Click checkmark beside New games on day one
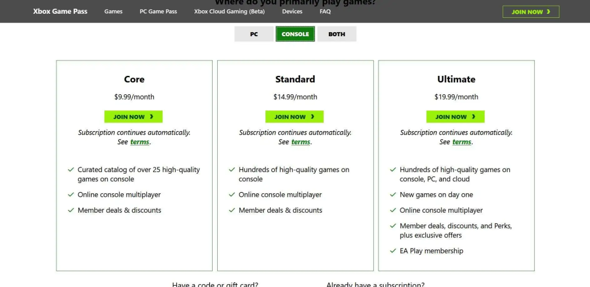The image size is (590, 287). (393, 195)
